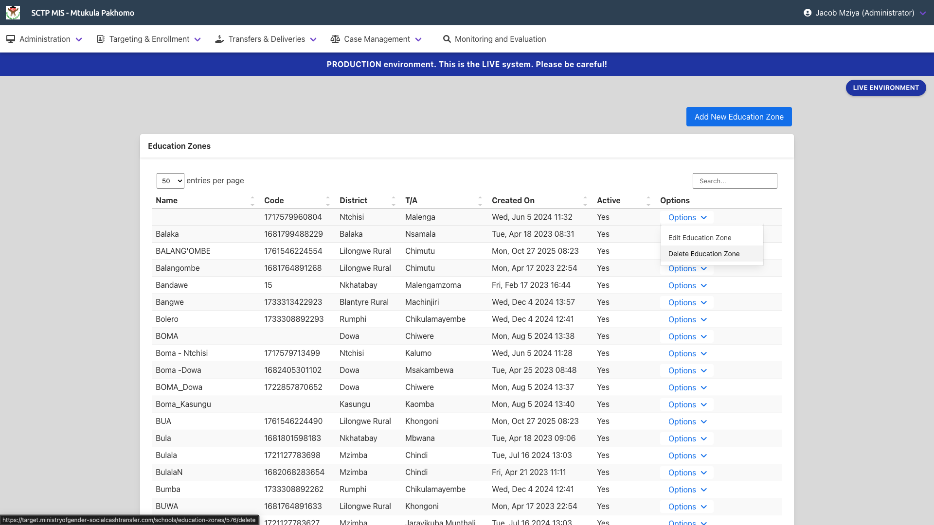Expand the Targeting & Enrollment menu chevron

tap(198, 39)
